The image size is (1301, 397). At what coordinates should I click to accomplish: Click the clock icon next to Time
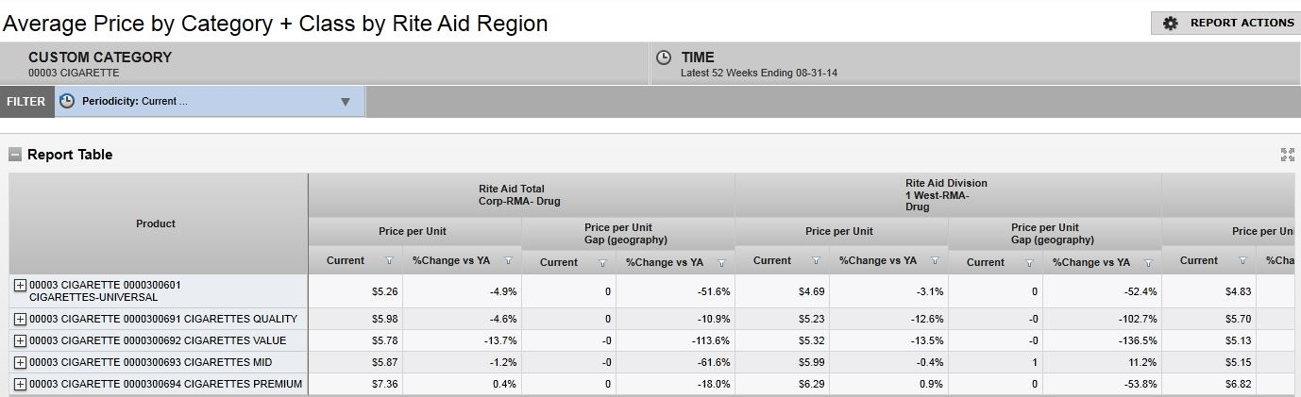[664, 58]
